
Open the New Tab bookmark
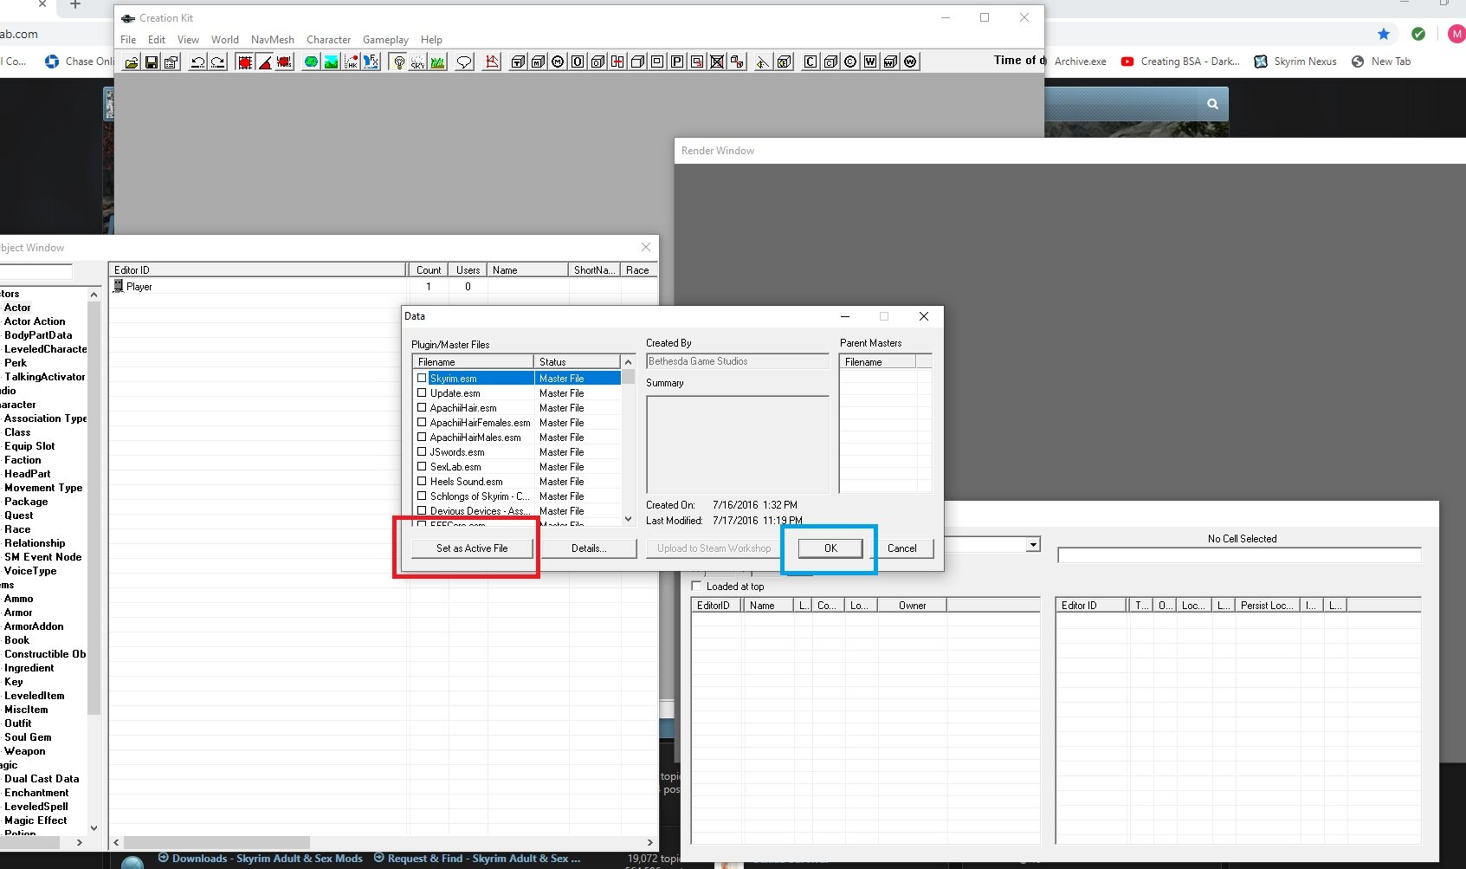coord(1381,62)
